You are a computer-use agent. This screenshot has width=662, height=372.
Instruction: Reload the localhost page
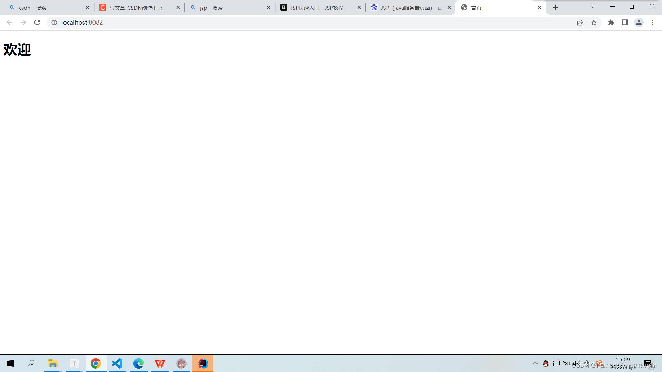click(37, 22)
